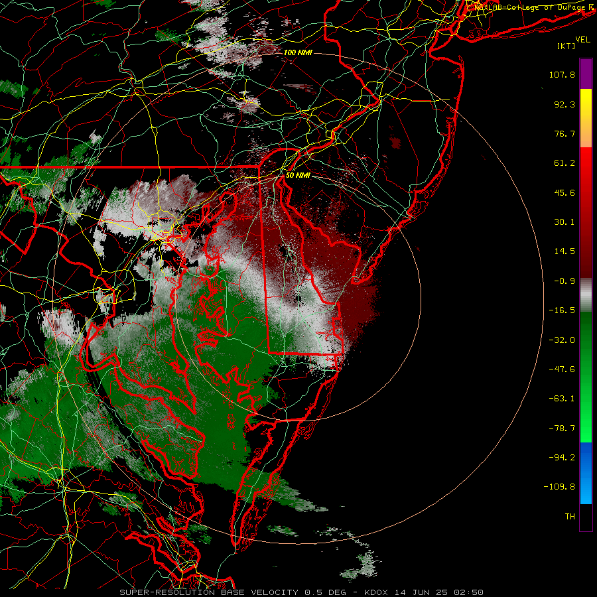Viewport: 597px width, 597px height.
Task: Click the -109.8 velocity scale value
Action: pyautogui.click(x=560, y=487)
